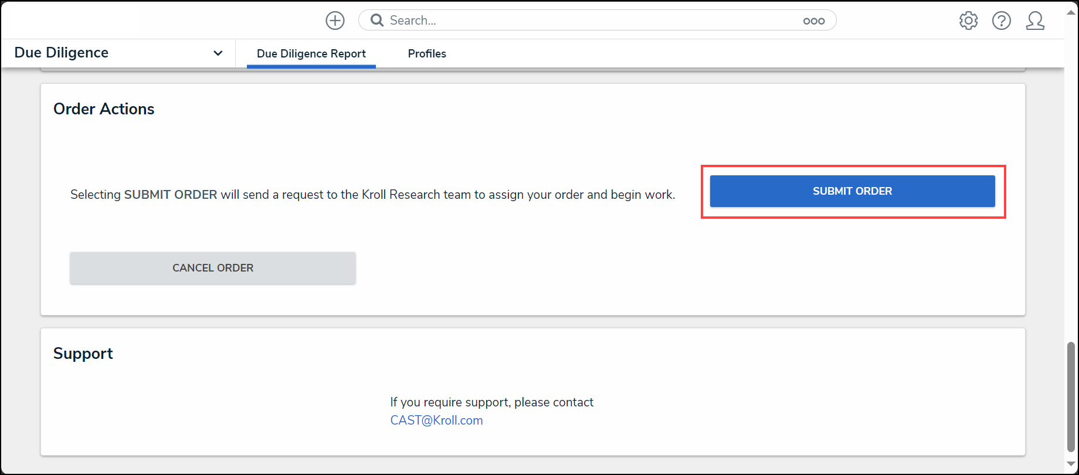Focus the Search input field
This screenshot has width=1079, height=475.
pos(592,21)
